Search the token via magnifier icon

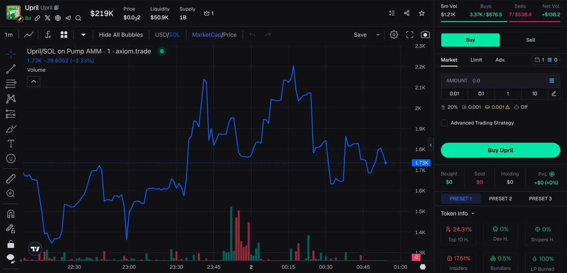click(78, 18)
